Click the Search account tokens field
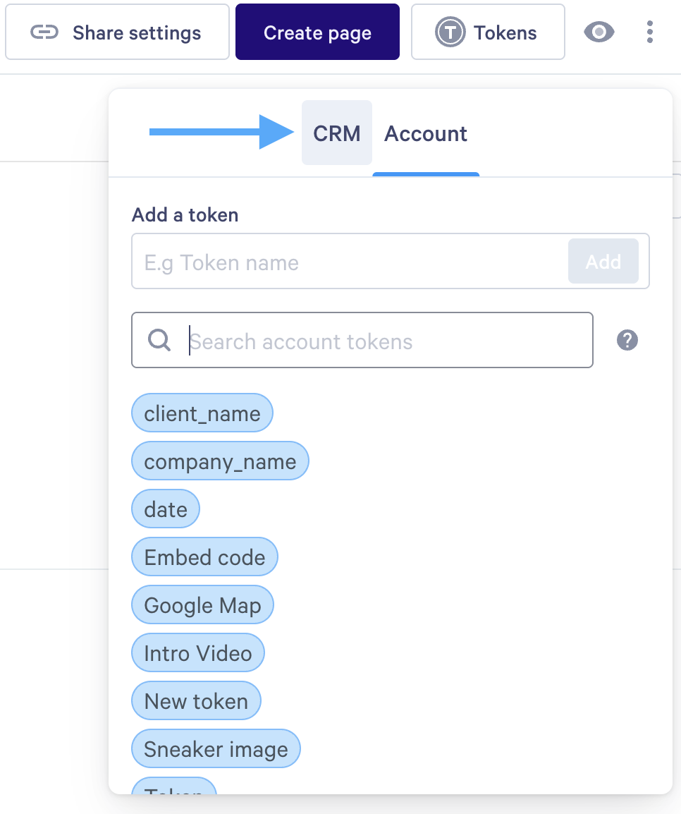The width and height of the screenshot is (681, 814). click(x=388, y=341)
